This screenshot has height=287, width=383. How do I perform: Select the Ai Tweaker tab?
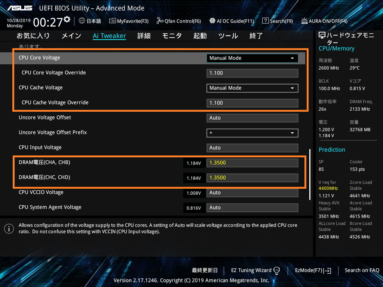pos(110,36)
